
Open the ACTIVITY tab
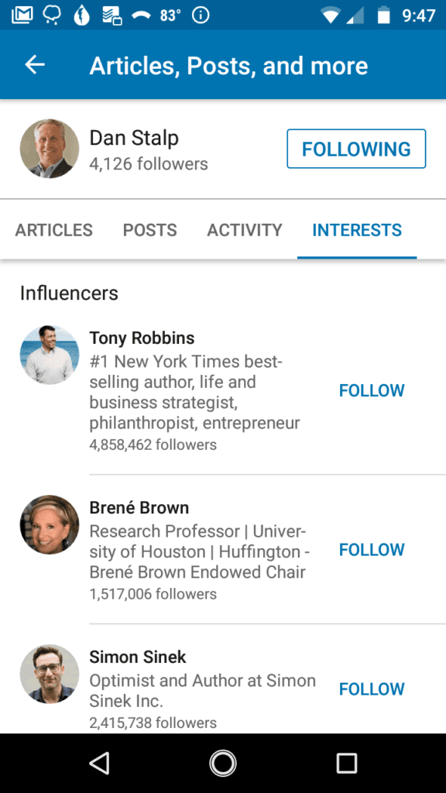click(x=244, y=230)
